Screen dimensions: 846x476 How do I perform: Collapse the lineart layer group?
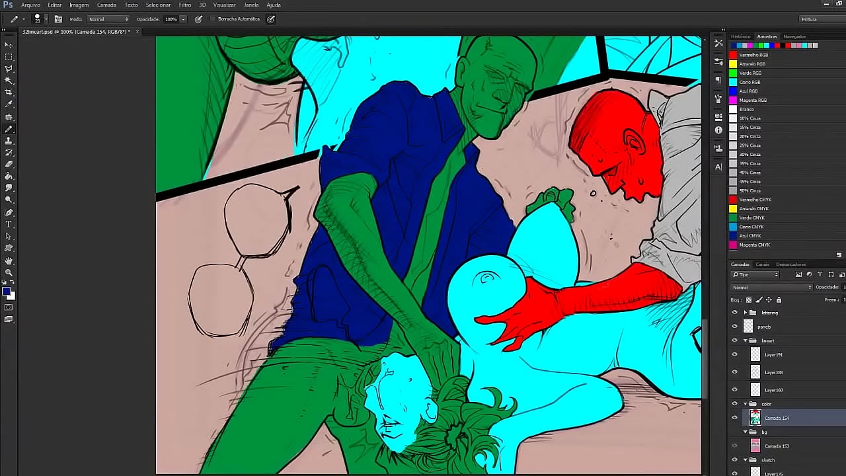coord(745,340)
